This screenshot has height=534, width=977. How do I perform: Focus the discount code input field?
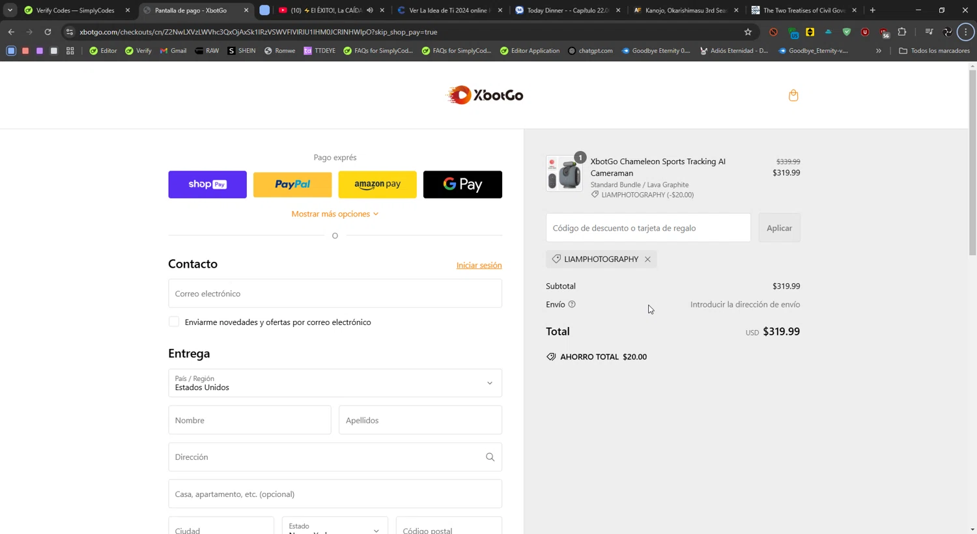648,228
